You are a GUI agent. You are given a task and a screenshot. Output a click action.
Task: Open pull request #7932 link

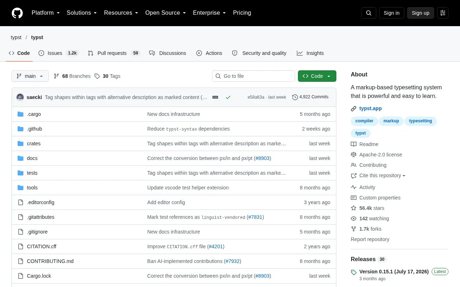[x=233, y=261]
